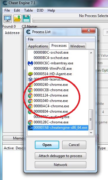
Task: Switch to the Applications tab
Action: click(x=38, y=46)
